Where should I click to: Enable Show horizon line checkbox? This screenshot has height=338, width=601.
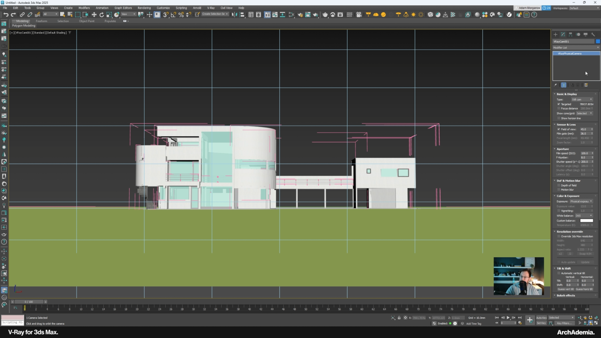click(559, 118)
